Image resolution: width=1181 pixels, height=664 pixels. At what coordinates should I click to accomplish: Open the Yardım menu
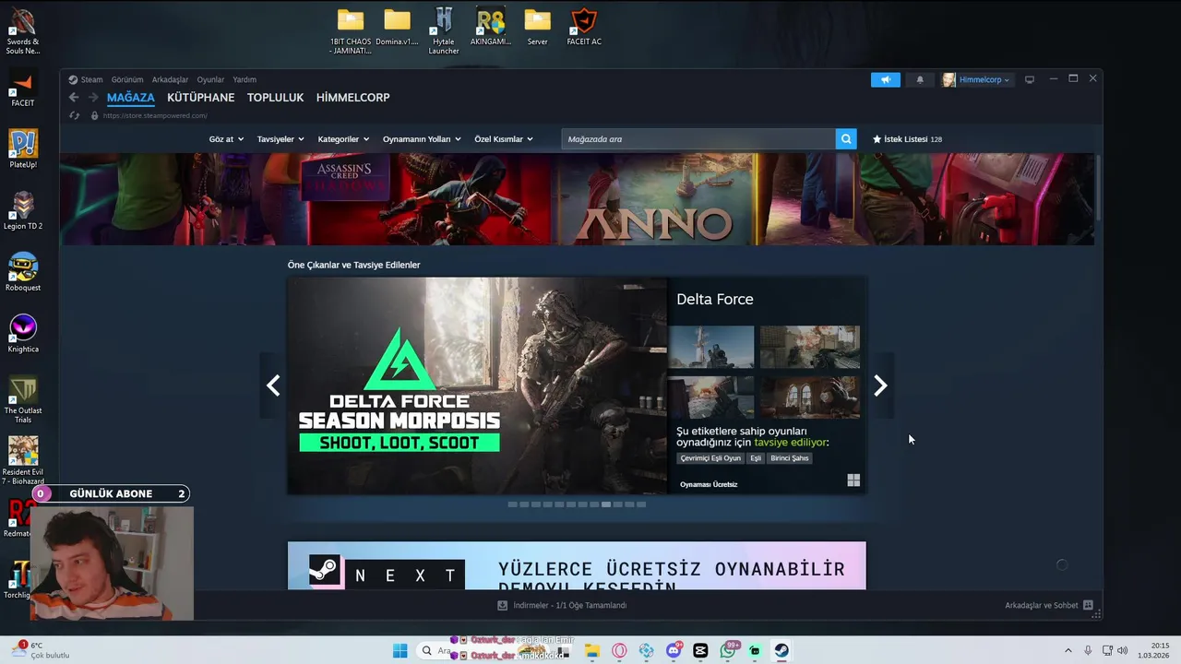click(245, 79)
